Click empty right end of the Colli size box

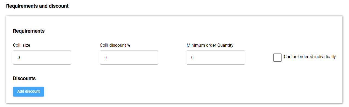(x=63, y=58)
